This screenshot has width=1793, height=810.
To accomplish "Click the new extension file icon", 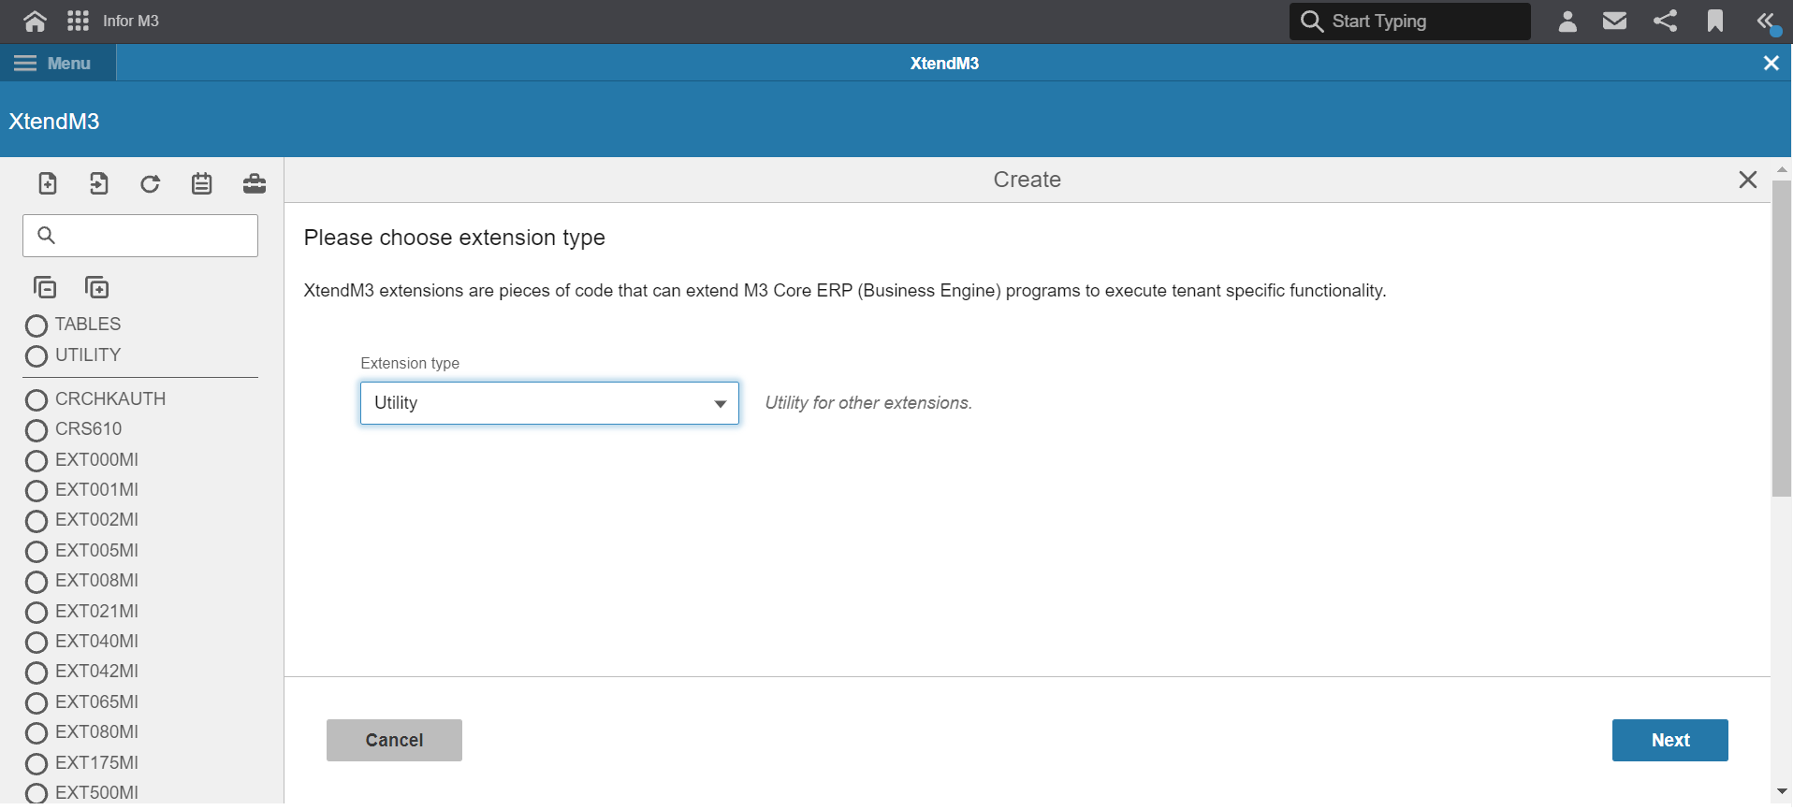I will point(48,183).
